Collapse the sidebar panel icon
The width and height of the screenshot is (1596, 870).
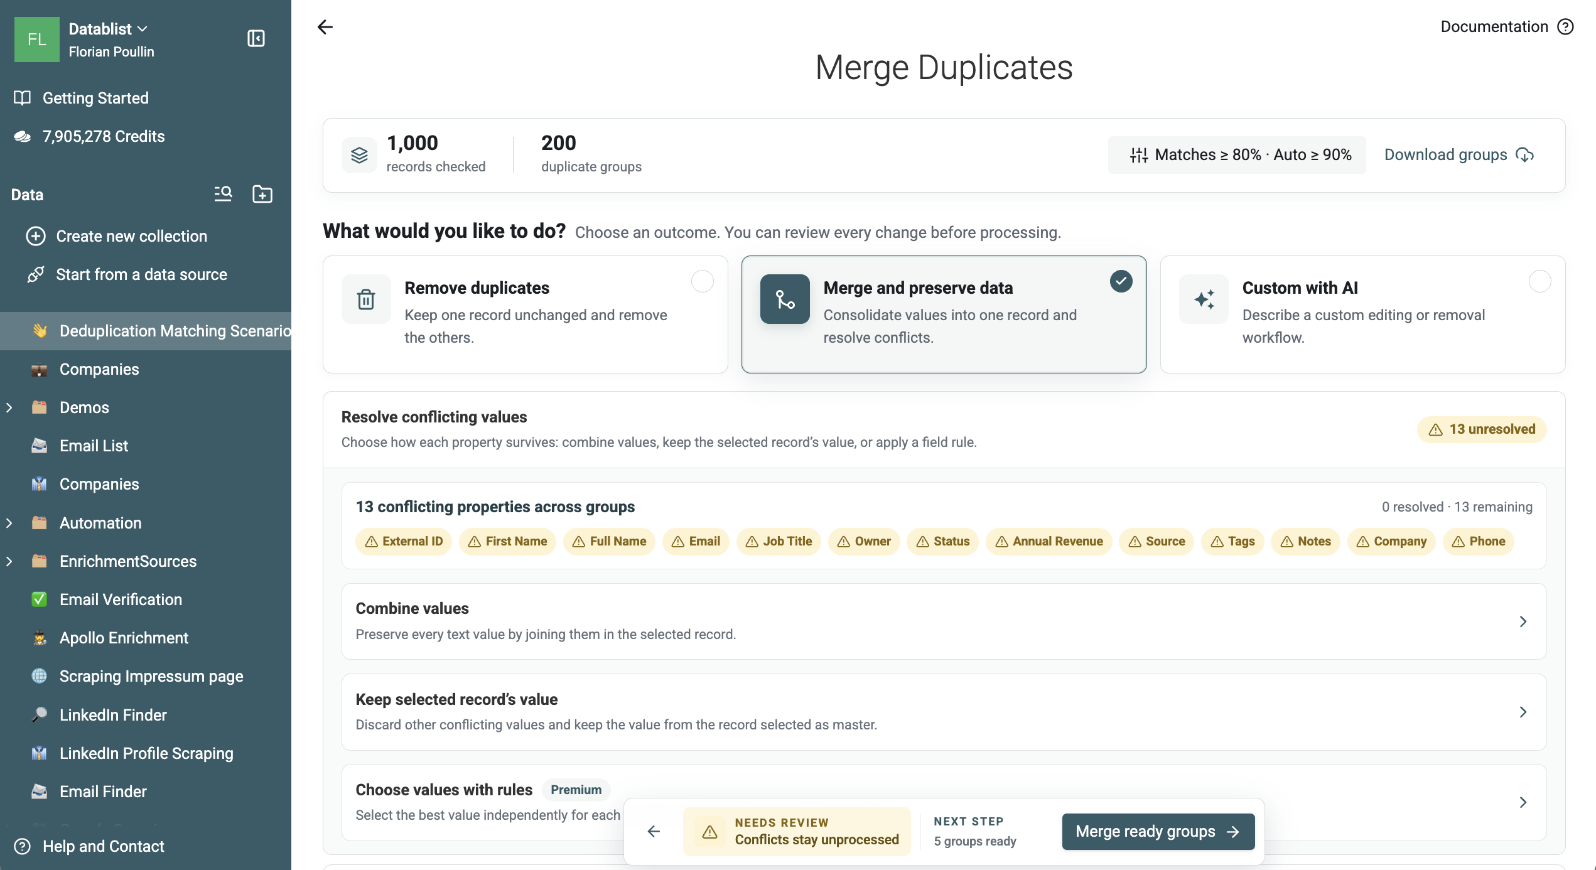tap(256, 39)
